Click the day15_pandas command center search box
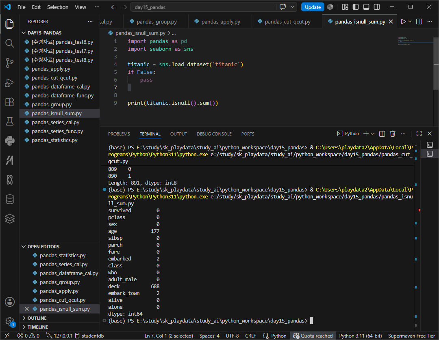The width and height of the screenshot is (439, 340). (204, 7)
